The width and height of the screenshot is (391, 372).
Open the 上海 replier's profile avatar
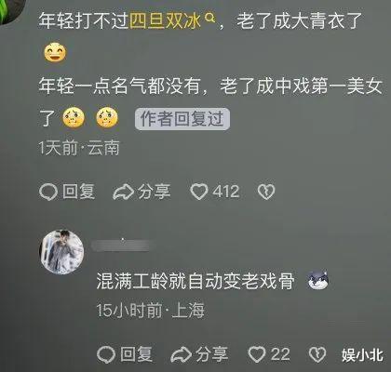coord(62,252)
